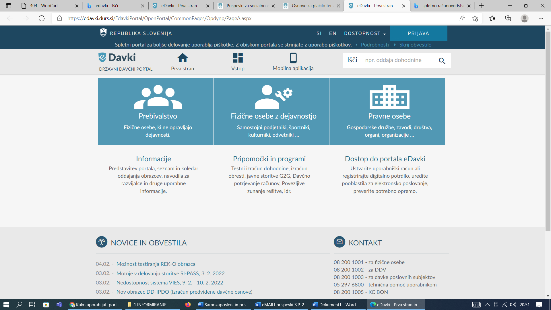Image resolution: width=551 pixels, height=310 pixels.
Task: Open Kako uporabljati port... Chrome window
Action: [x=95, y=305]
